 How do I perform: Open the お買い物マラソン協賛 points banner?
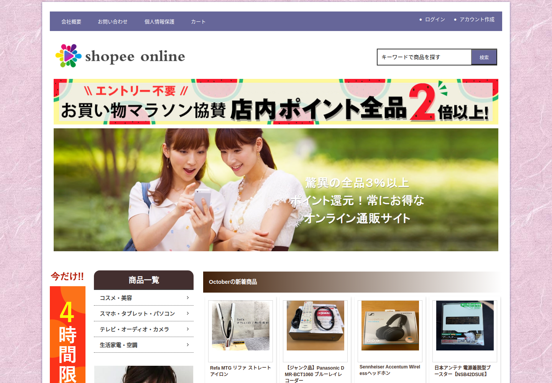(x=276, y=102)
